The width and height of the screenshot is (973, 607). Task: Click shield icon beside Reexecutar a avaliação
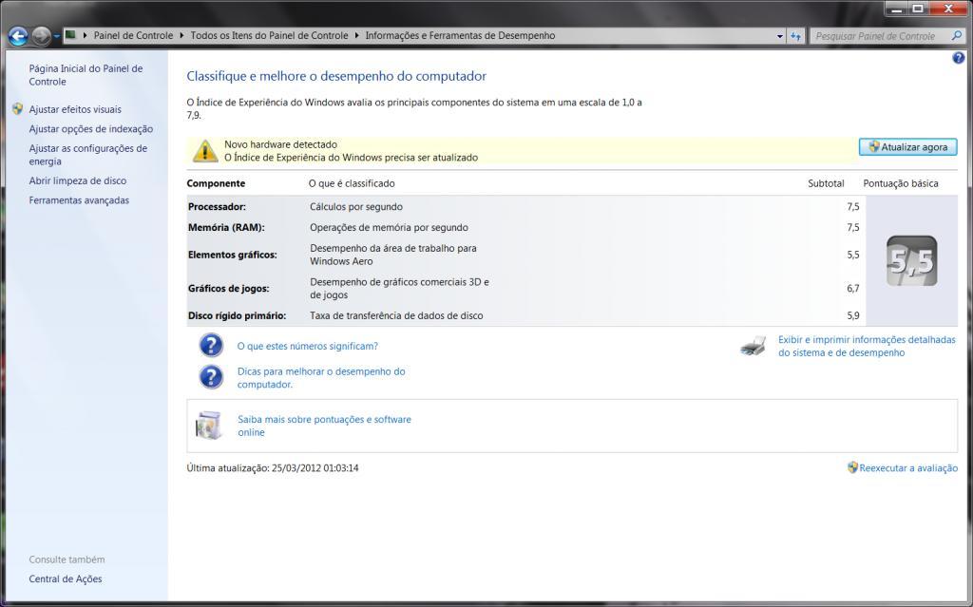pos(852,467)
